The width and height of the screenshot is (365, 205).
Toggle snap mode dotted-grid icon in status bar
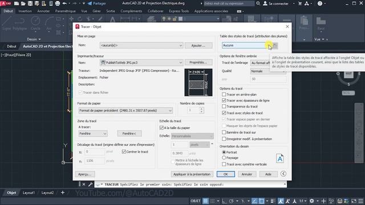point(213,201)
